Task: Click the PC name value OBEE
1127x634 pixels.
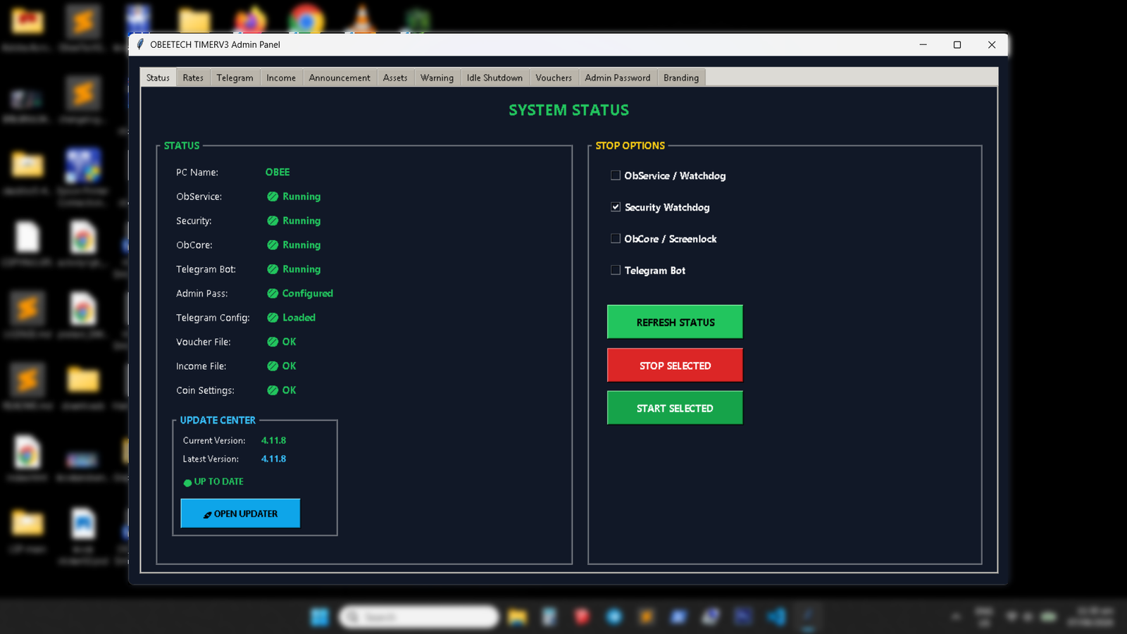Action: 278,172
